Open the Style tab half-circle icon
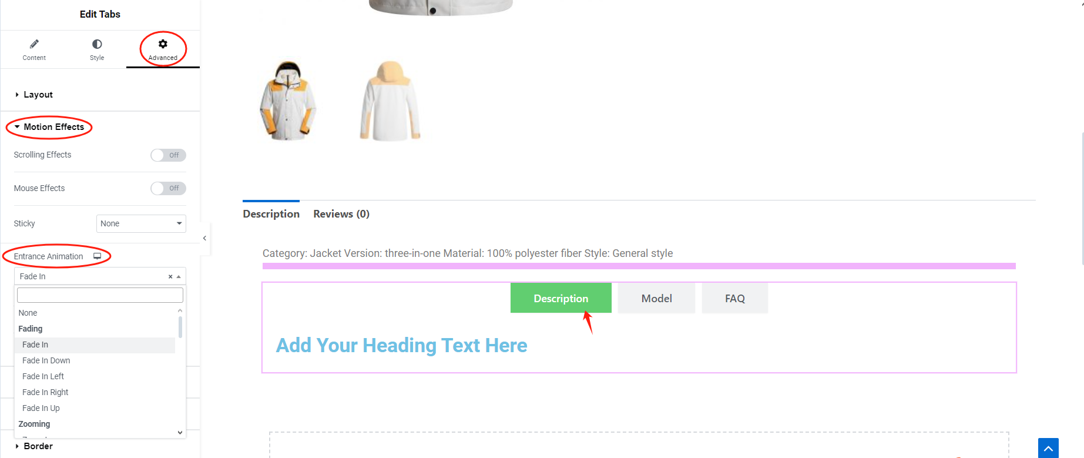The width and height of the screenshot is (1084, 458). [x=97, y=44]
